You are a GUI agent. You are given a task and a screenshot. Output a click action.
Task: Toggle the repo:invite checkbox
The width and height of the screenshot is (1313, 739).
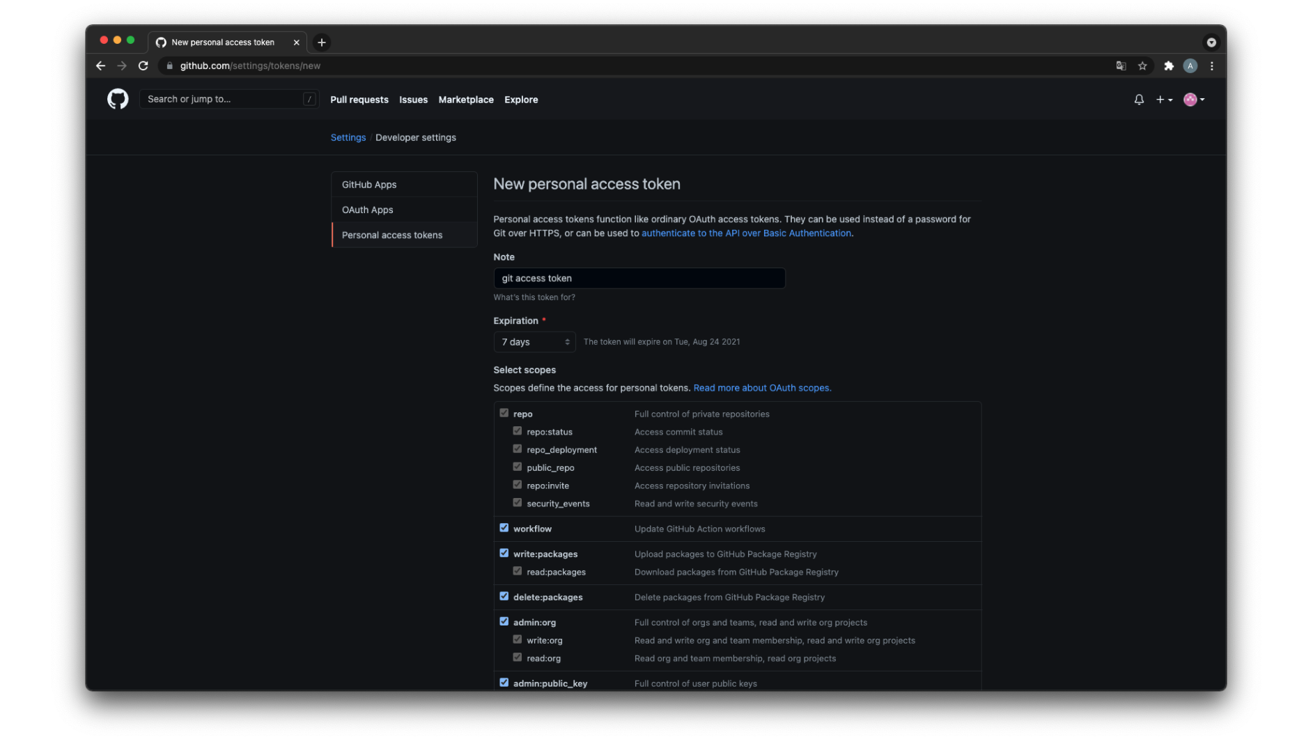point(518,485)
